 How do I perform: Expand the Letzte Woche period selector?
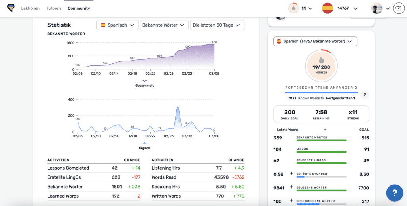302,130
